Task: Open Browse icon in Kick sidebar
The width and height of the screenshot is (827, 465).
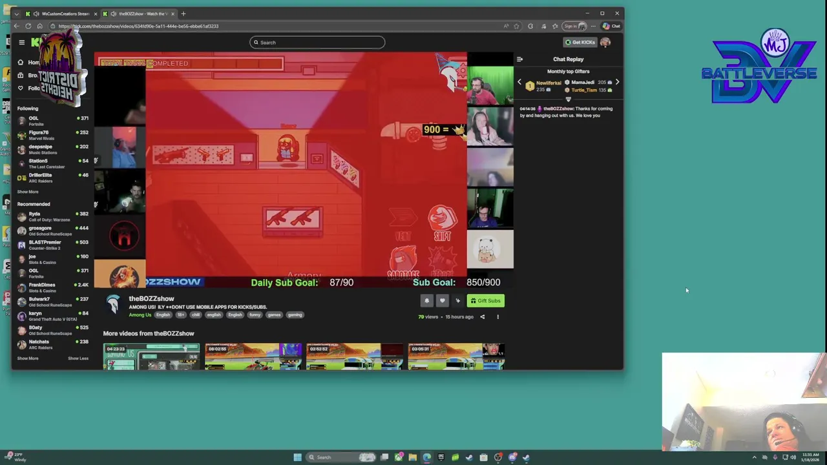Action: 20,76
